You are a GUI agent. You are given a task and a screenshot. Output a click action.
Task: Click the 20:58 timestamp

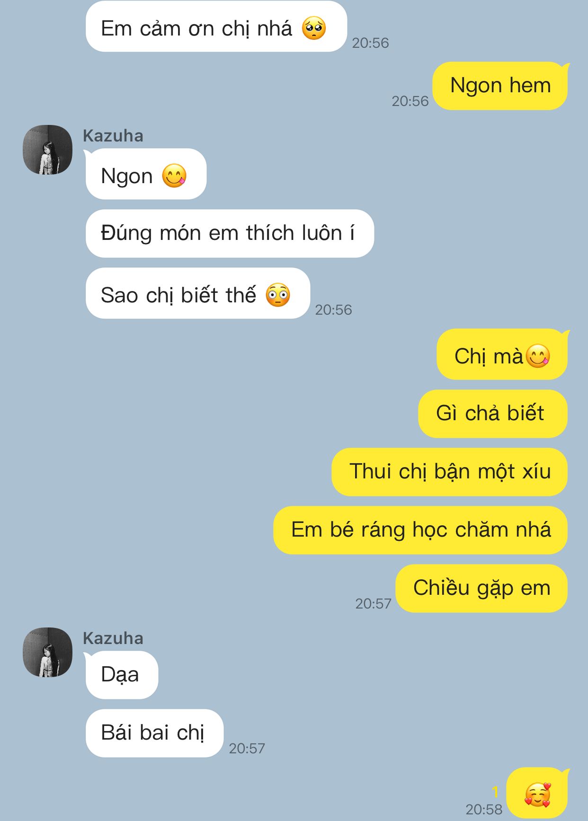point(484,810)
